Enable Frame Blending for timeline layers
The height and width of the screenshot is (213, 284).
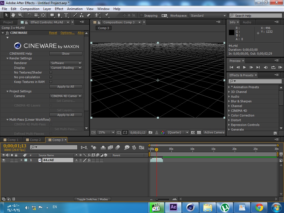point(110,148)
